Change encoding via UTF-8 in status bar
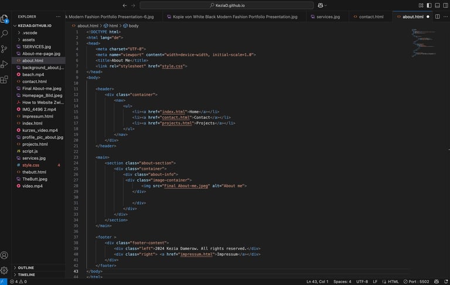 [362, 281]
